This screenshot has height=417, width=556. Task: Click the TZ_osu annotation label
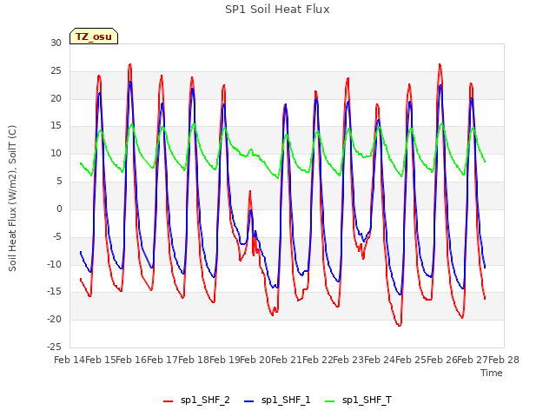point(94,36)
